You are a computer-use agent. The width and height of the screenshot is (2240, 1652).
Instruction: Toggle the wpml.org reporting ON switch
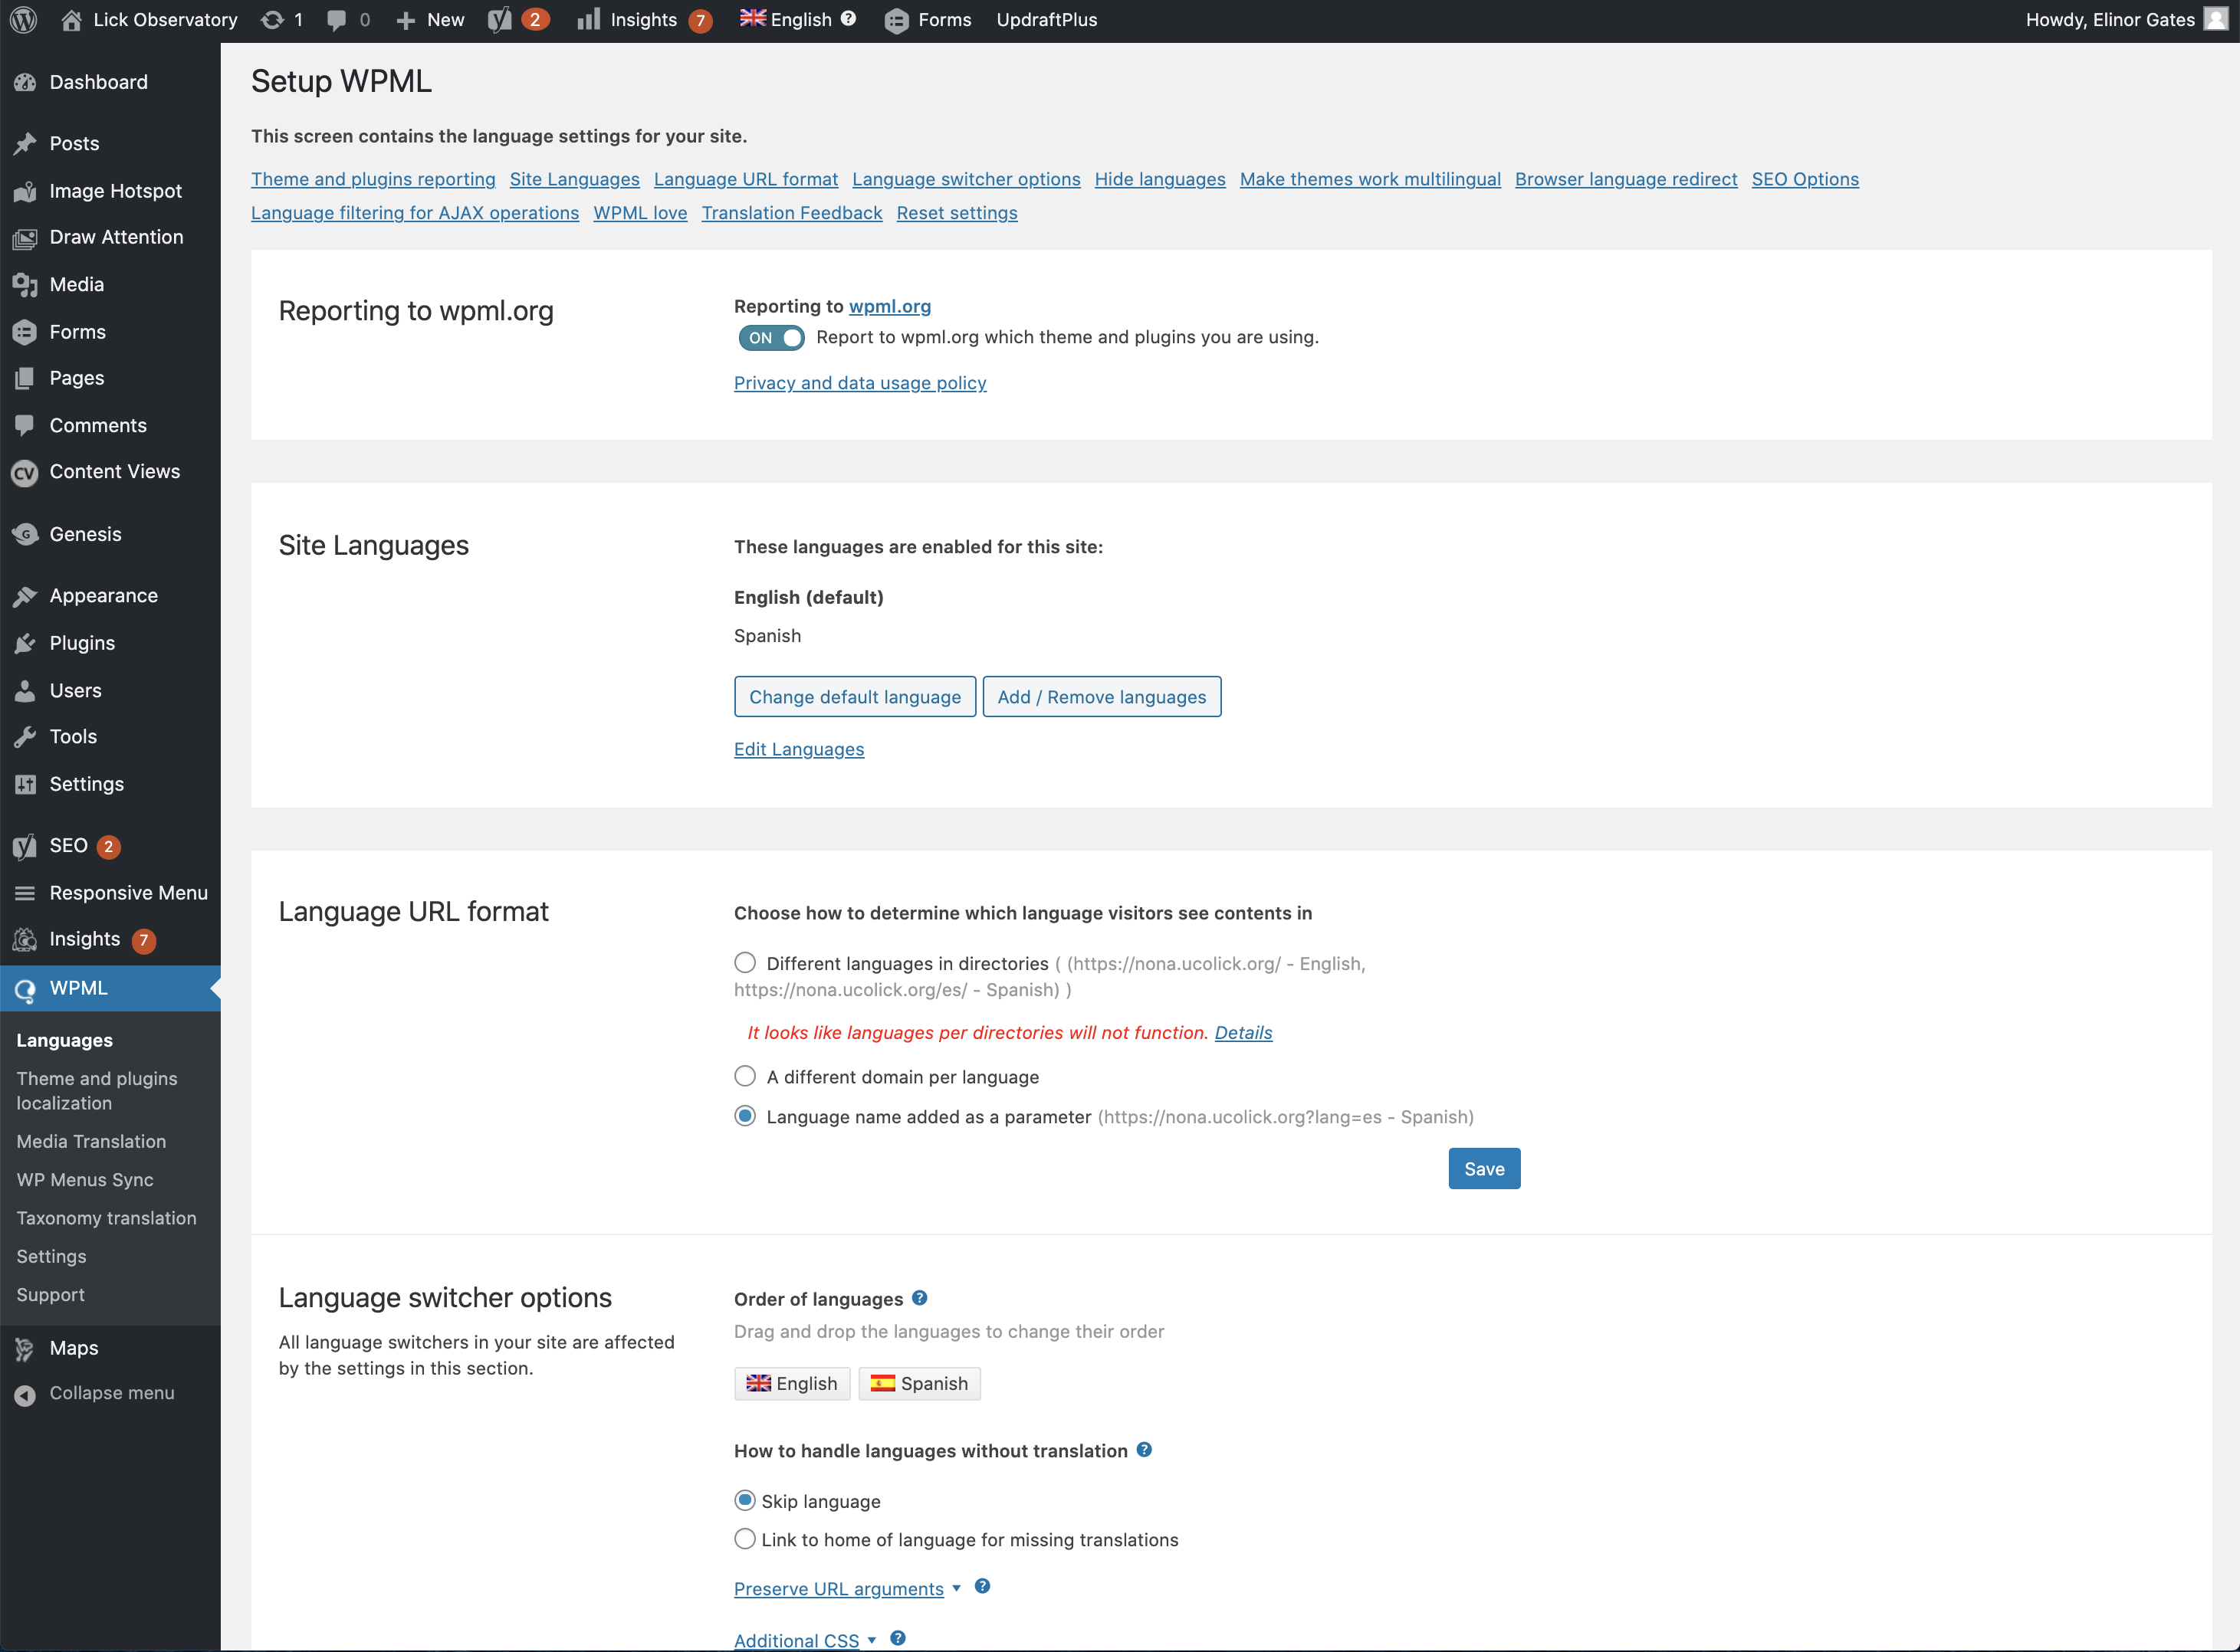coord(771,338)
